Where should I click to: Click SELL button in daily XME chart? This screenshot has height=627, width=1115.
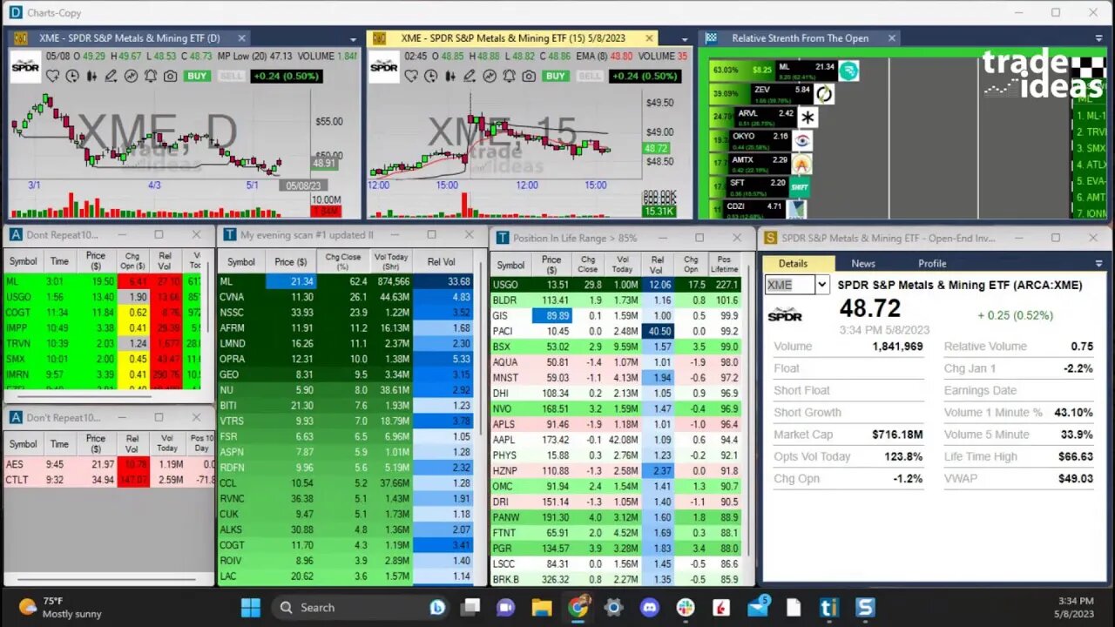(x=231, y=76)
